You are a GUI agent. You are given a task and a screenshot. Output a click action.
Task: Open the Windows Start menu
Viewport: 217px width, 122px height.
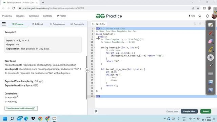(5, 119)
